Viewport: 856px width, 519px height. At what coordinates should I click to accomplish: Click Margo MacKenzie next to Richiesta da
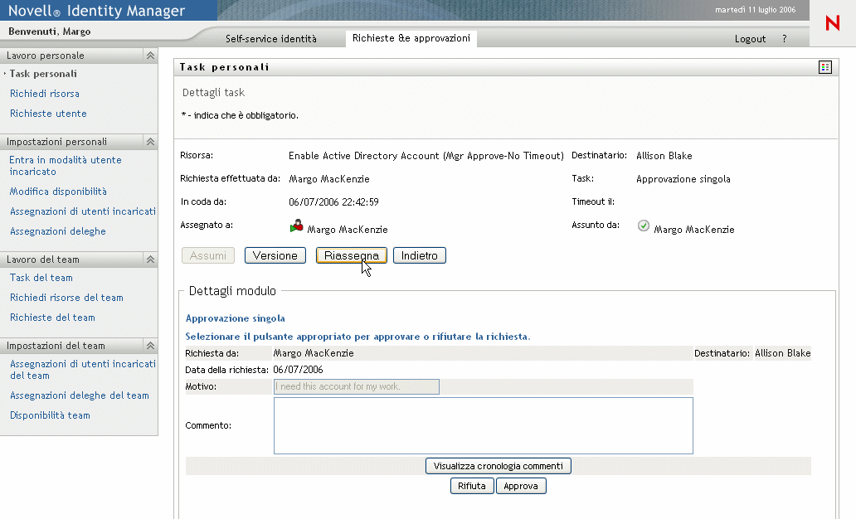tap(314, 354)
